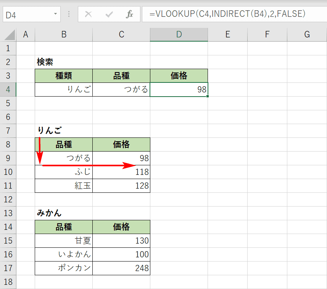Open the Name Box dropdown arrow
This screenshot has width=327, height=289.
coord(55,14)
